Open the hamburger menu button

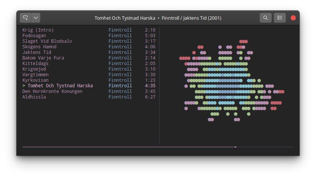pyautogui.click(x=280, y=18)
